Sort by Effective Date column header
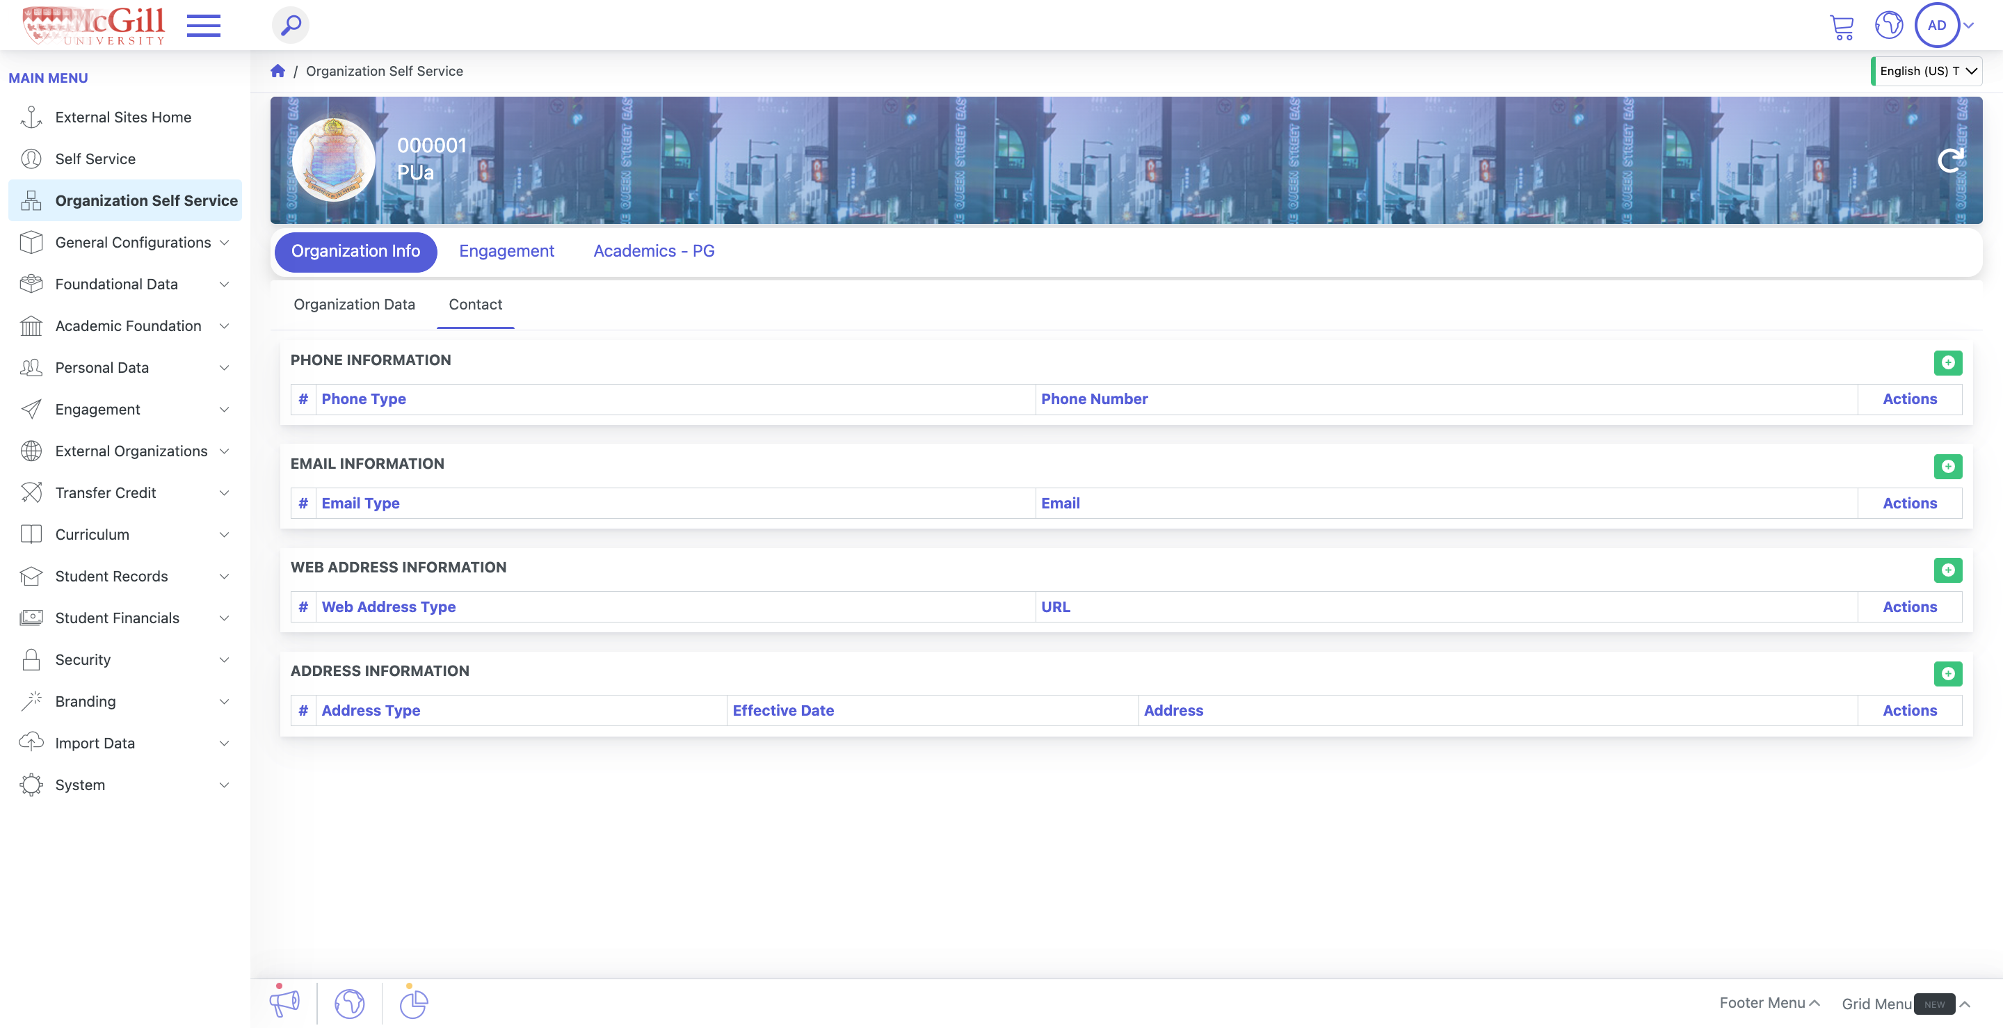2003x1028 pixels. (x=783, y=711)
